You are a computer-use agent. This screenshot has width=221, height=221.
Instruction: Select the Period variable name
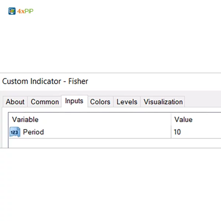(33, 132)
